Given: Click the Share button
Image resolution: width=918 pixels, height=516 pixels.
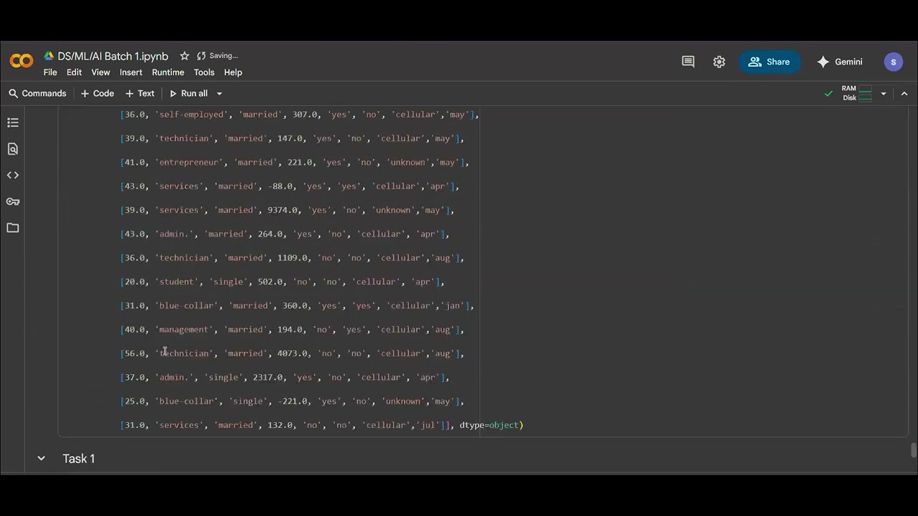Looking at the screenshot, I should coord(769,62).
